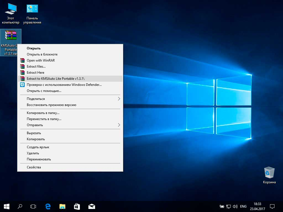The height and width of the screenshot is (212, 283).
Task: Open Task View from the taskbar
Action: pyautogui.click(x=33, y=206)
